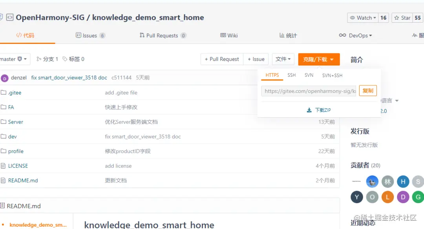Open the .gitee folder icon

pyautogui.click(x=3, y=93)
